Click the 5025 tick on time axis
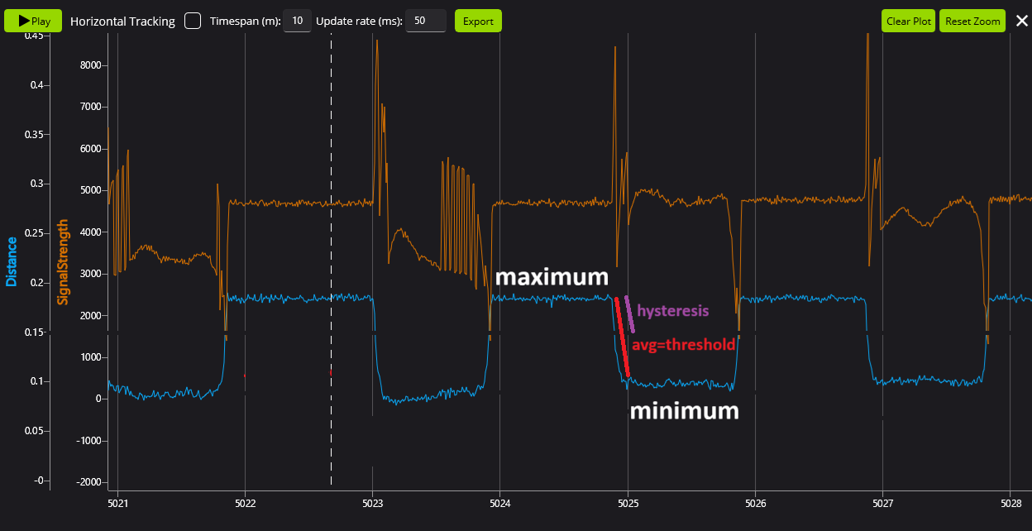The width and height of the screenshot is (1032, 531). (628, 502)
